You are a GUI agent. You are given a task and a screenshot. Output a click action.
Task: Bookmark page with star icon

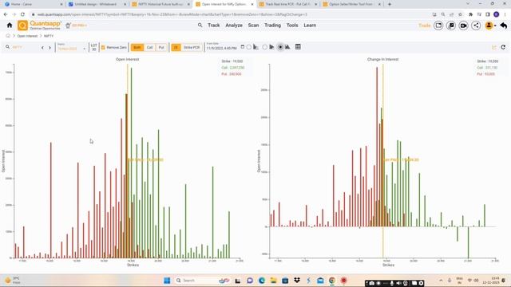[460, 14]
